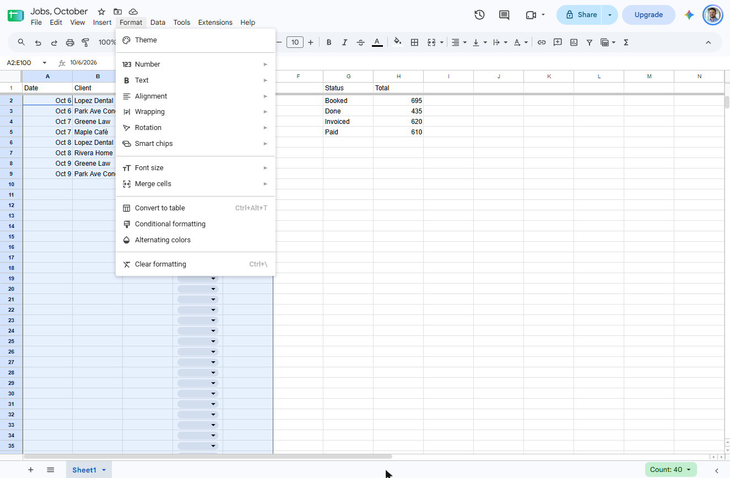Toggle Strikethrough in the toolbar
Image resolution: width=730 pixels, height=478 pixels.
(361, 42)
